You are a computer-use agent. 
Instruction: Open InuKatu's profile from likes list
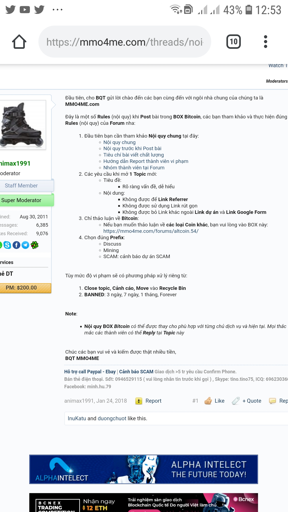pyautogui.click(x=77, y=418)
